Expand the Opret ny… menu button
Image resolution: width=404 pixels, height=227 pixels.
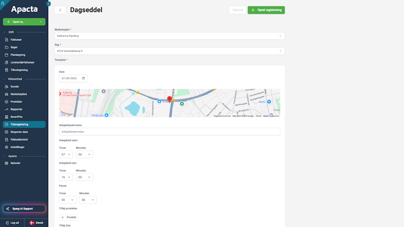tap(24, 22)
